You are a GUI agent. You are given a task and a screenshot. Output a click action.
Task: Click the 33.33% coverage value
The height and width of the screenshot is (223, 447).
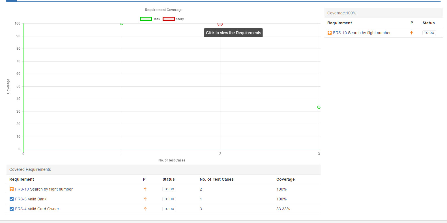283,209
